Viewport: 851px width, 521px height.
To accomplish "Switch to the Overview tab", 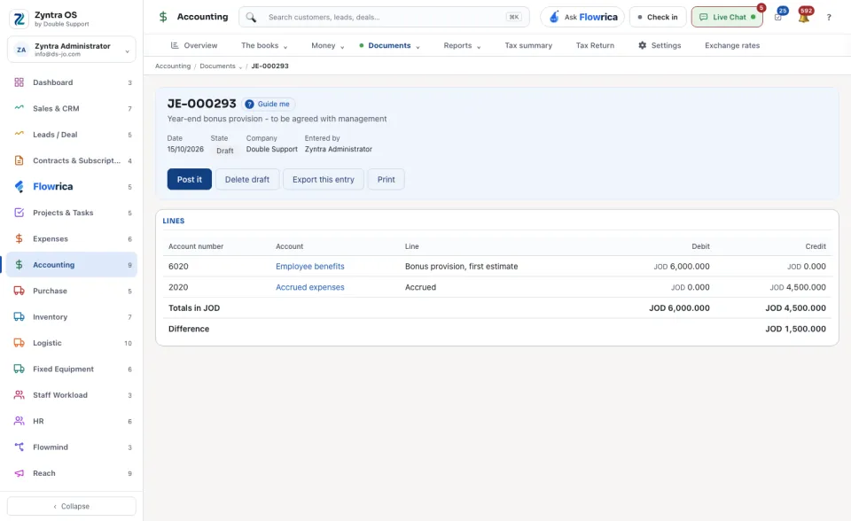I will pyautogui.click(x=194, y=45).
